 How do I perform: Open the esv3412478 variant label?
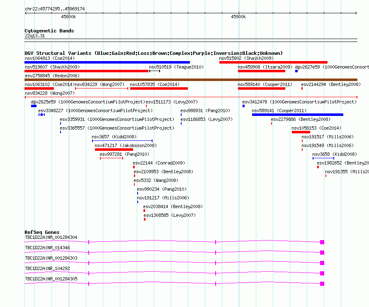(x=299, y=102)
